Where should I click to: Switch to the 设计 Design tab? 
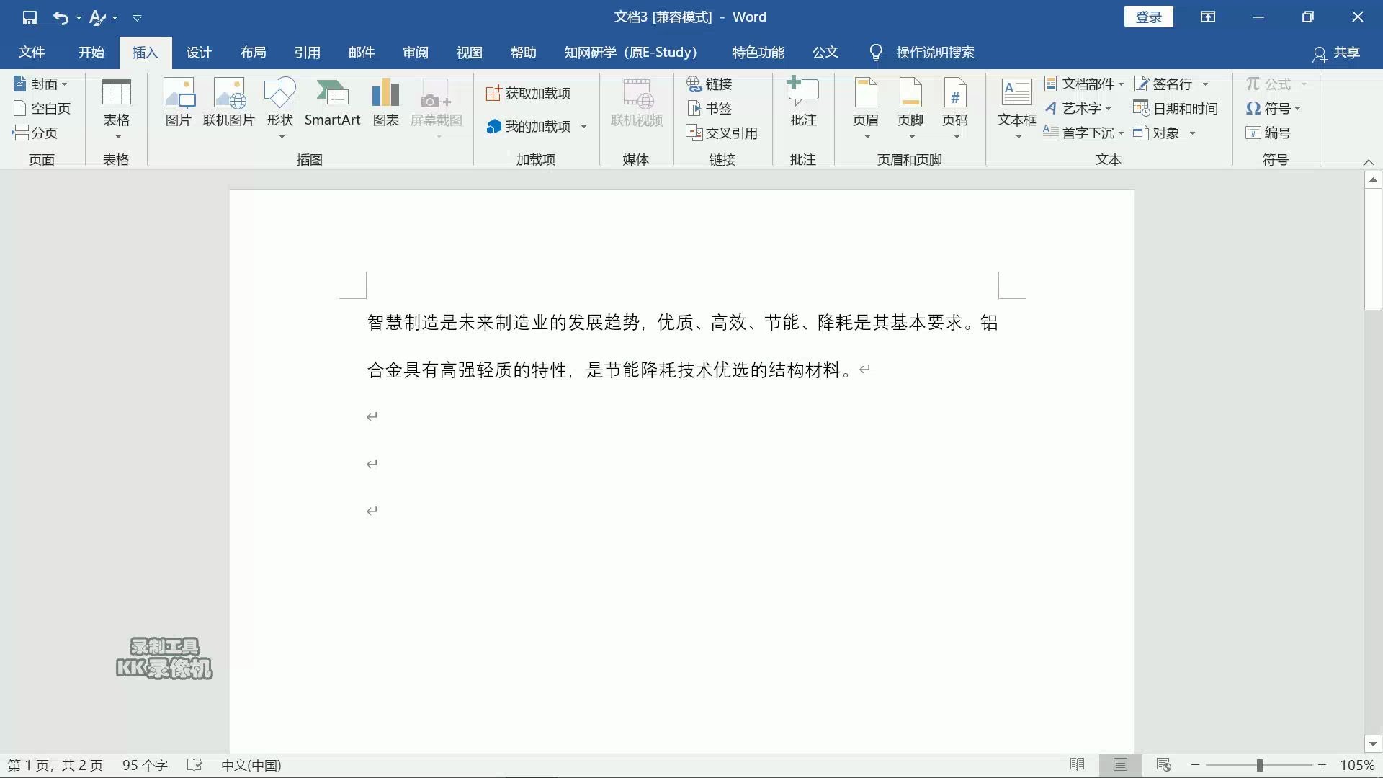pos(200,53)
